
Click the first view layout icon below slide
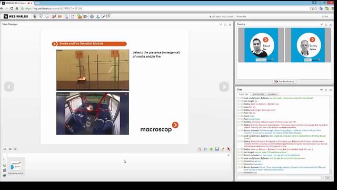(x=5, y=149)
